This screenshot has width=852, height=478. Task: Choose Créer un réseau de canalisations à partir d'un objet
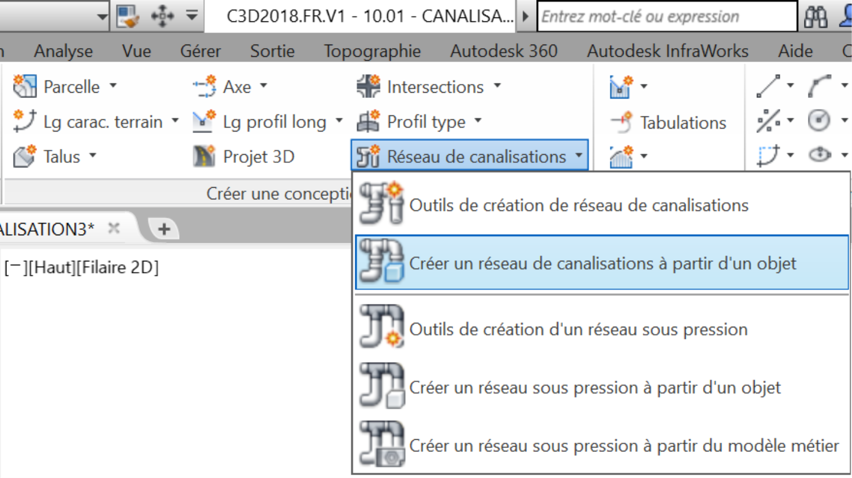coord(602,263)
